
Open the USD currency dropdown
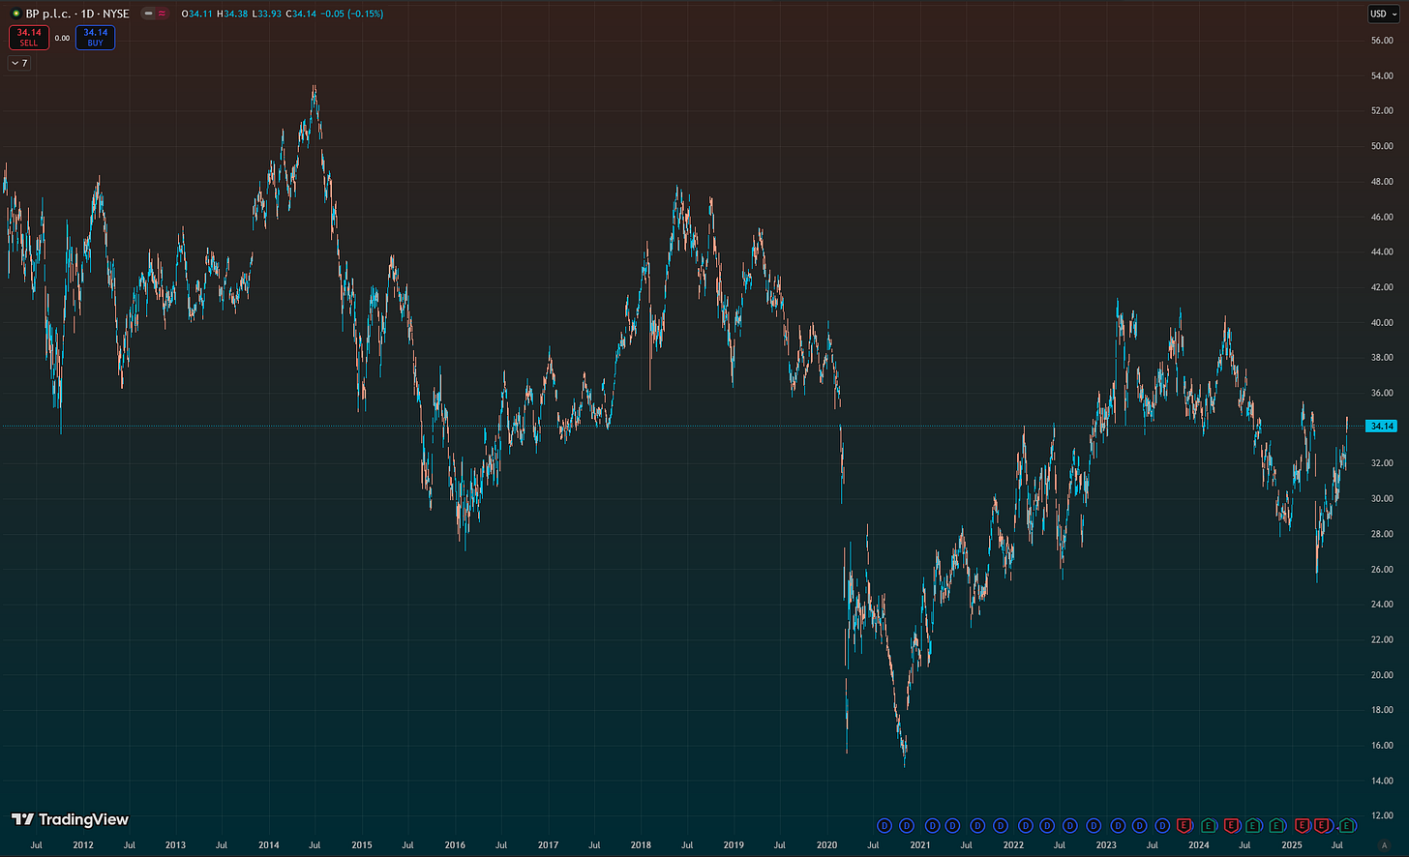pyautogui.click(x=1383, y=14)
